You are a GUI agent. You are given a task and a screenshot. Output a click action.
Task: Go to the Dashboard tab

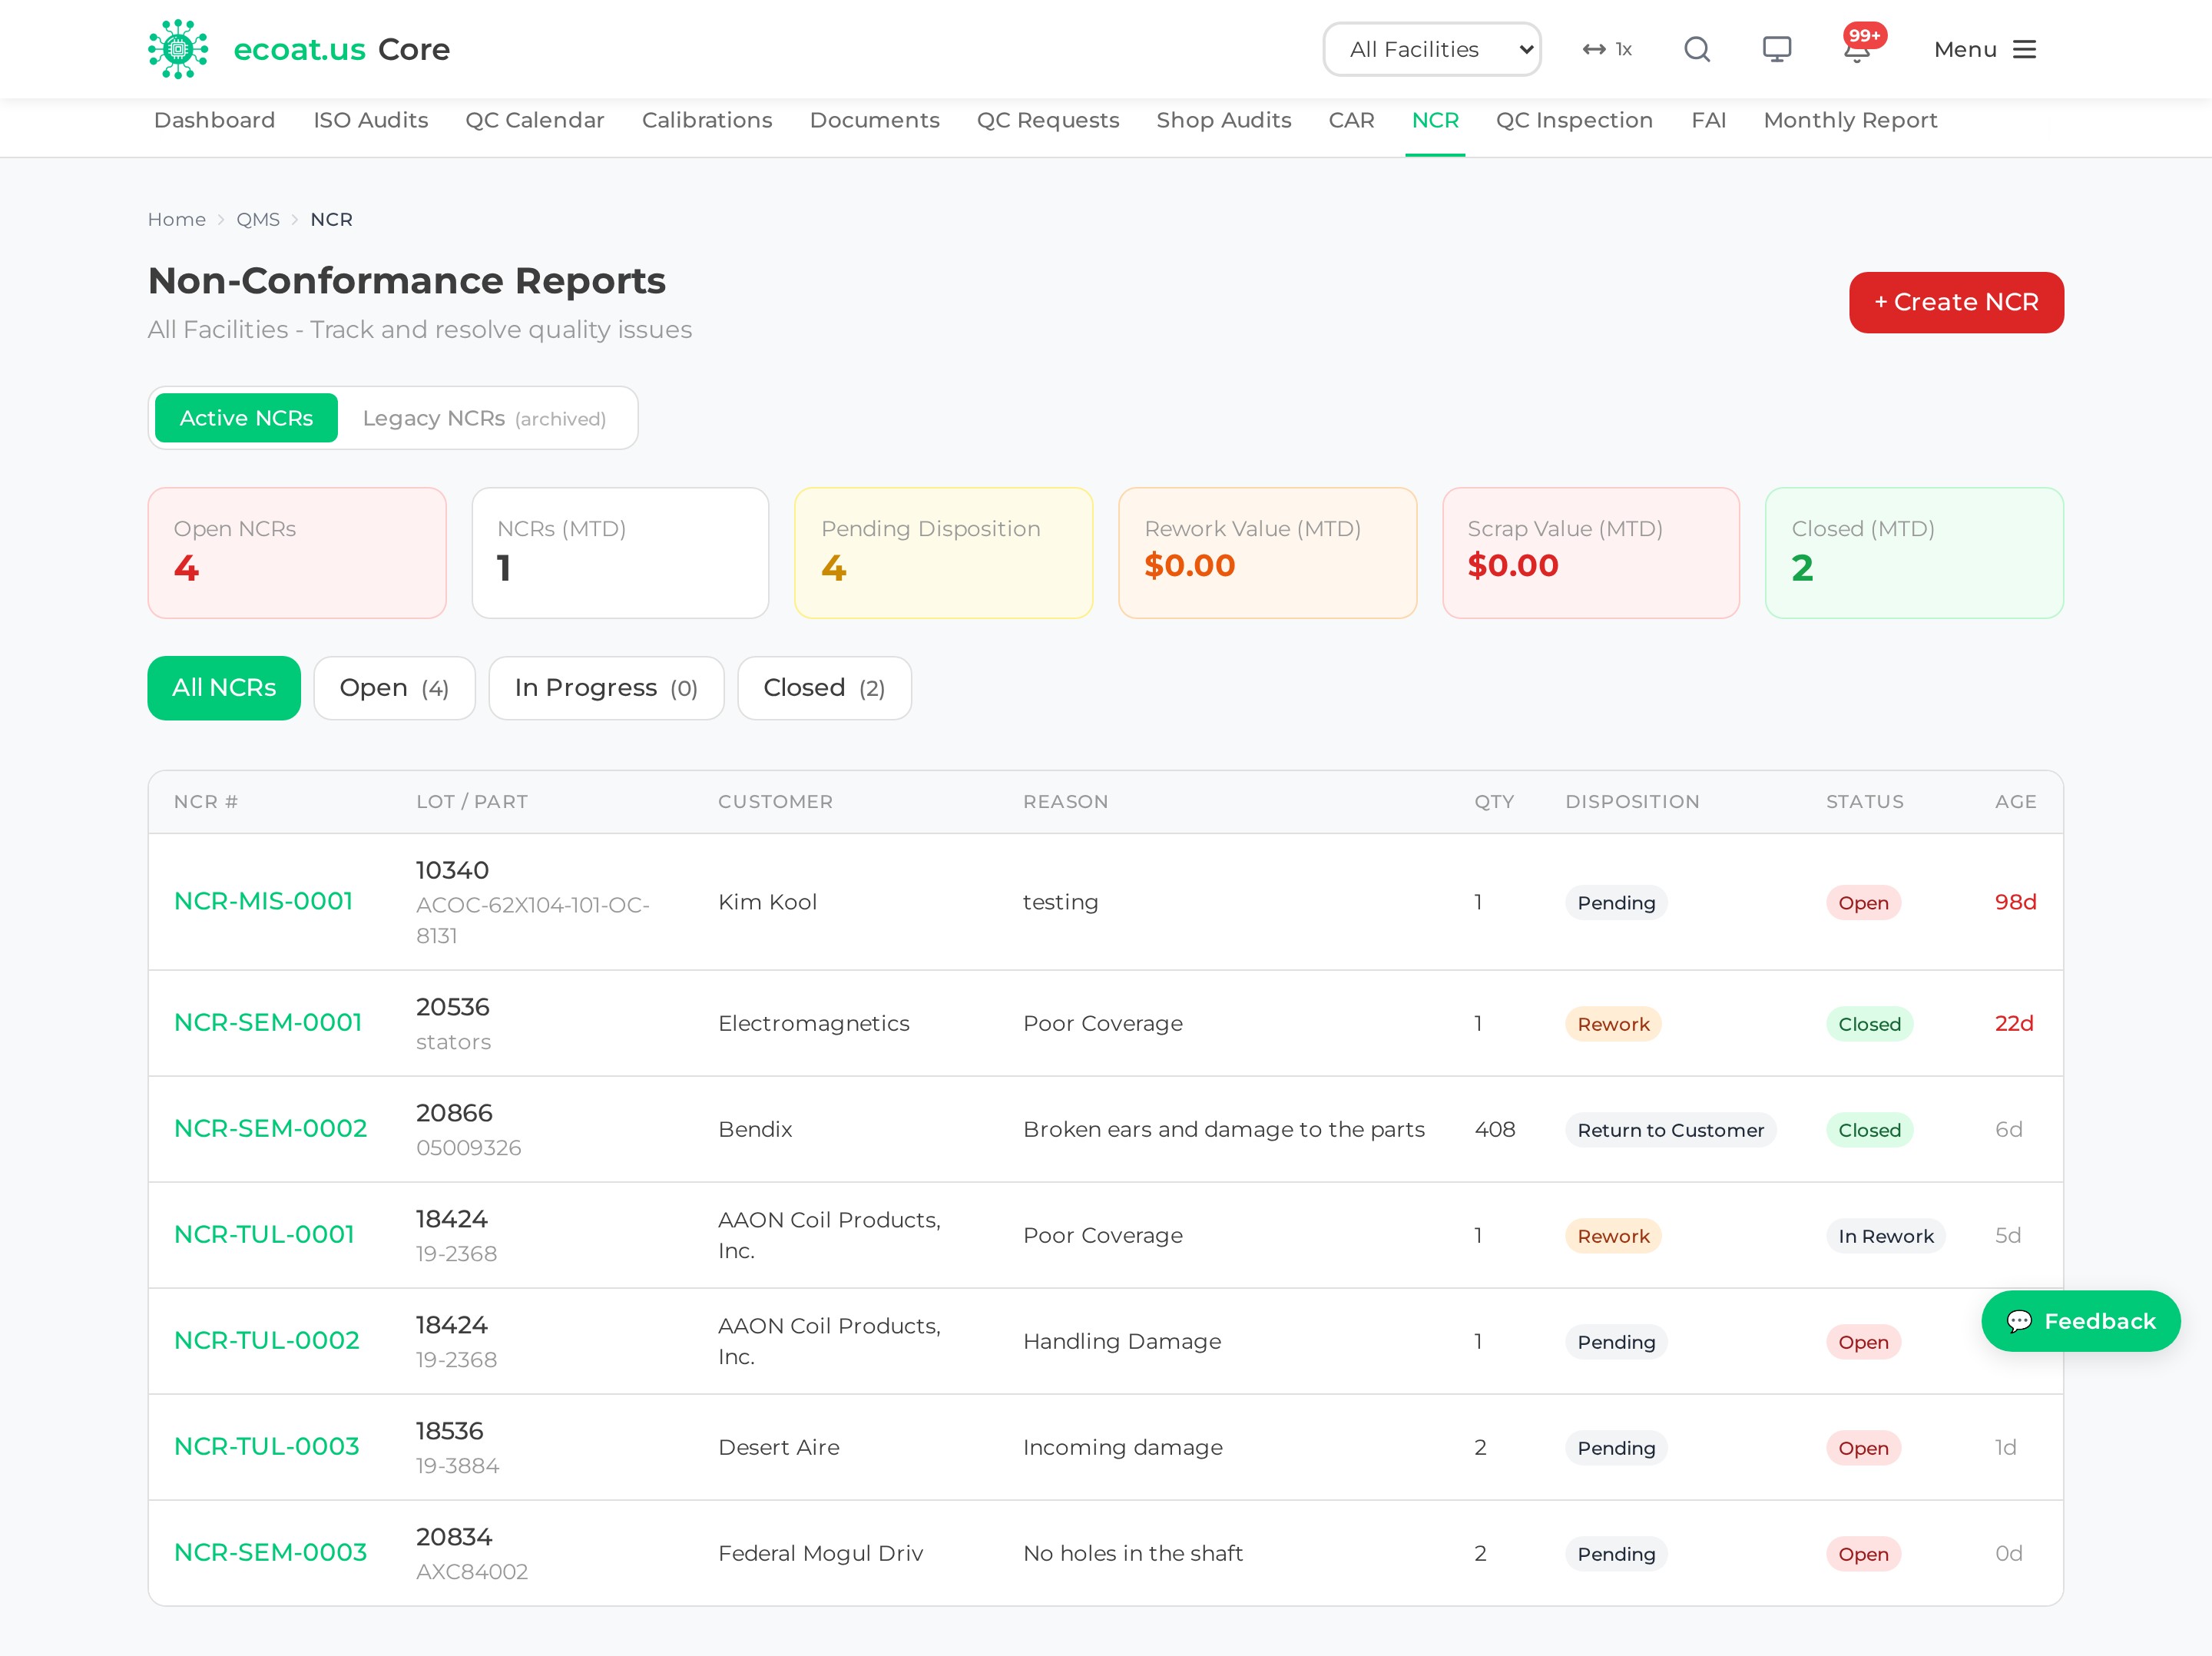pyautogui.click(x=214, y=120)
